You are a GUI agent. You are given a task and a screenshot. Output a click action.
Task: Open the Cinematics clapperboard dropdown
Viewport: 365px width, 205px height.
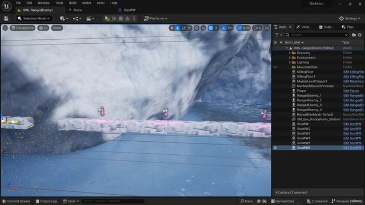(x=90, y=18)
